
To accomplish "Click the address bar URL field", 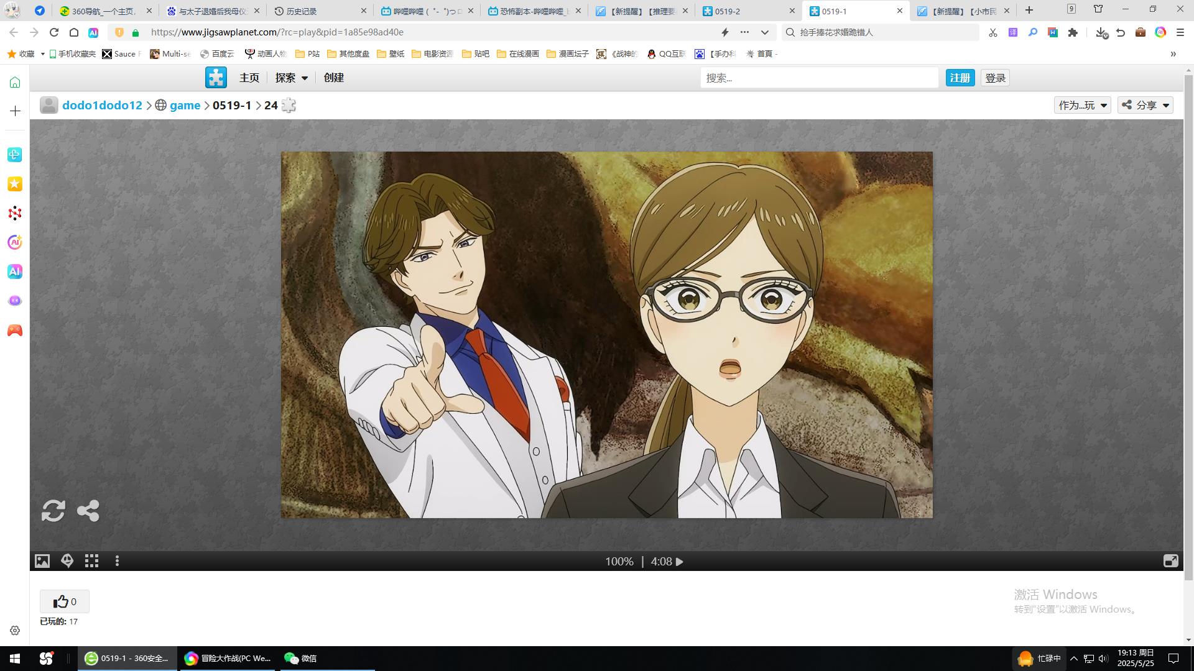I will coord(429,32).
